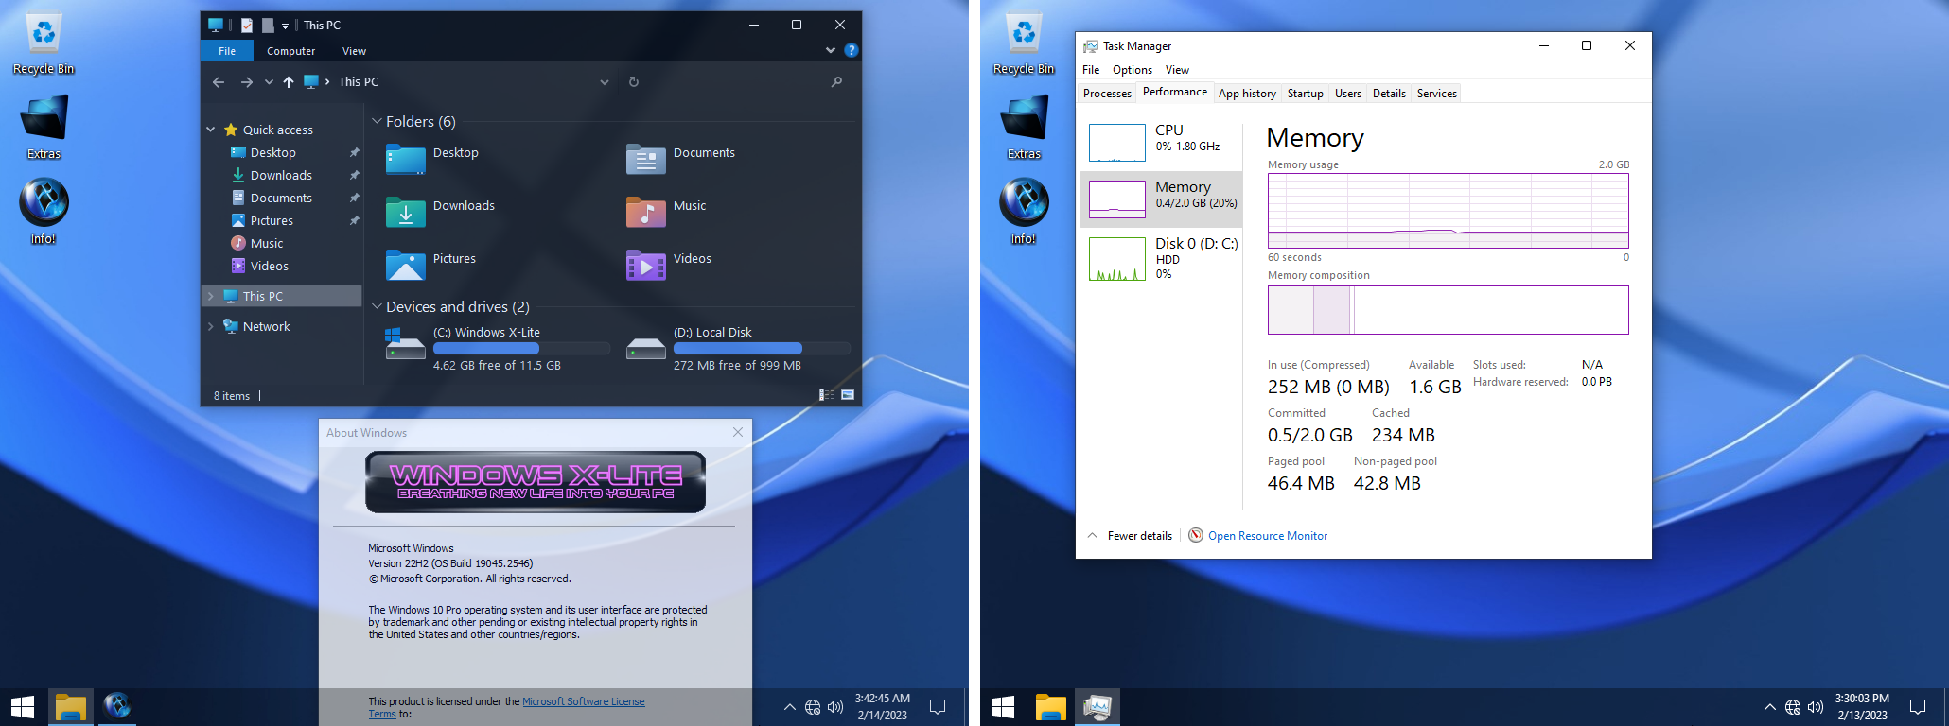
Task: Click New folder icon in Explorer title bar
Action: pyautogui.click(x=268, y=26)
